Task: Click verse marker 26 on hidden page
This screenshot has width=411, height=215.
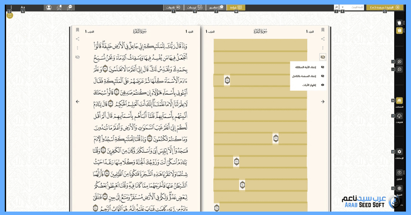Action: [276, 139]
